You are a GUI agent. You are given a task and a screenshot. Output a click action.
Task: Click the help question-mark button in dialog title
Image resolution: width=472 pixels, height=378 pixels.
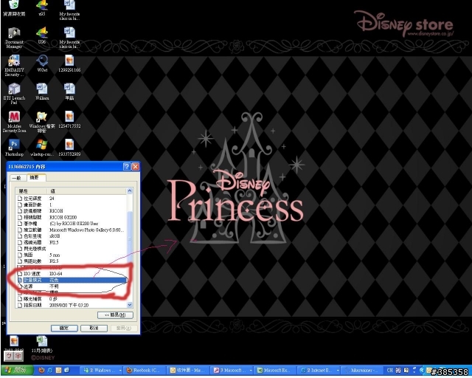(x=127, y=166)
